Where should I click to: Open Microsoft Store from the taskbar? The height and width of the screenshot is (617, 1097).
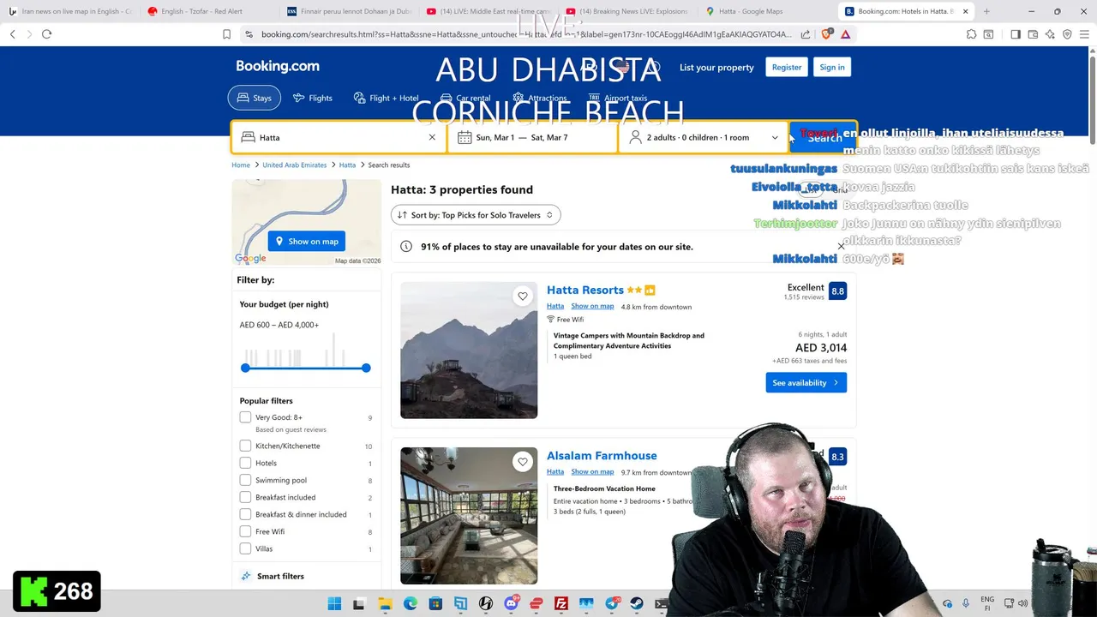pos(435,603)
